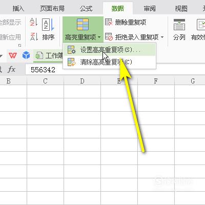
Task: Click the 拒绝录入重复项 icon
Action: (x=109, y=37)
